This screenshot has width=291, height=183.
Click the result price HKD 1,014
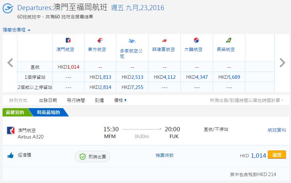click(x=253, y=156)
